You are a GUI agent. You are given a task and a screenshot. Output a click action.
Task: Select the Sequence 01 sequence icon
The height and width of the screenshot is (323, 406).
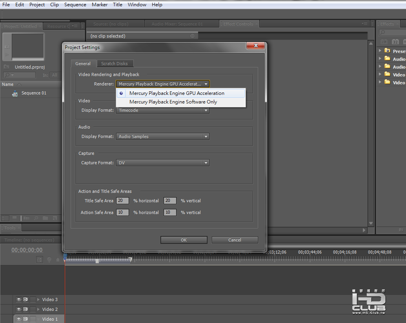click(x=15, y=93)
